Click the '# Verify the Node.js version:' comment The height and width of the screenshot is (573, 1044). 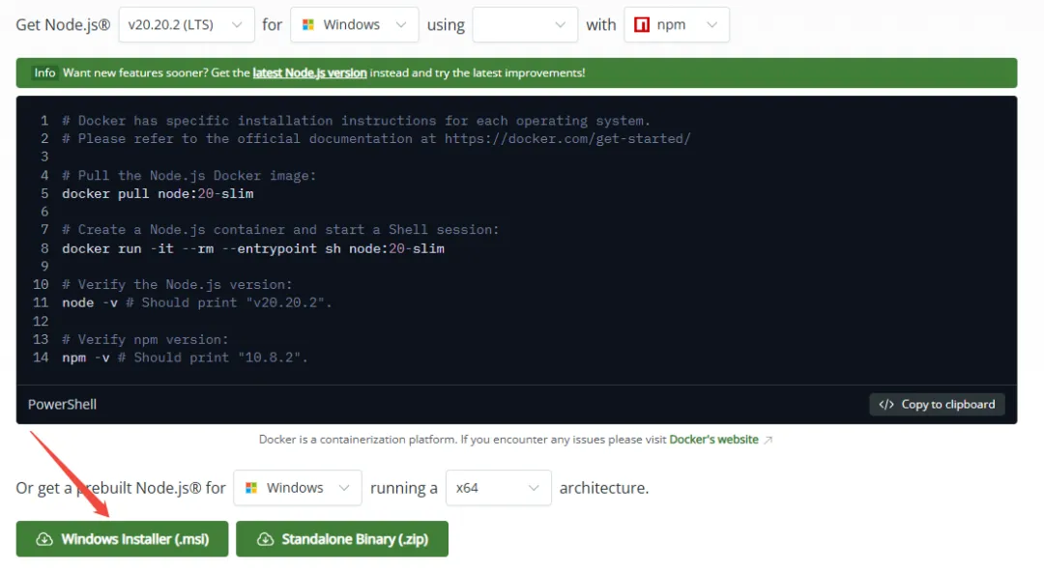pyautogui.click(x=177, y=285)
